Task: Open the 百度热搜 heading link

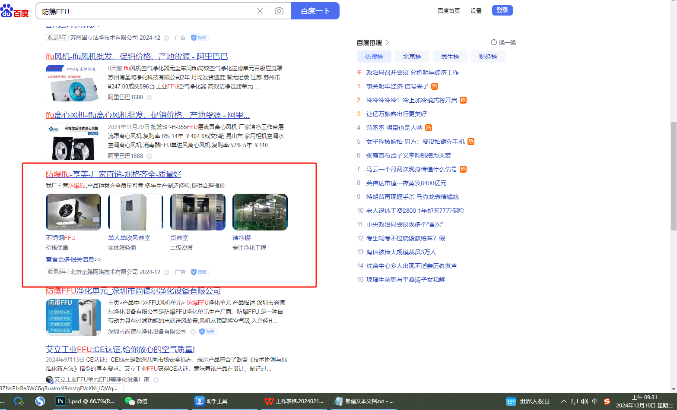Action: pos(373,42)
